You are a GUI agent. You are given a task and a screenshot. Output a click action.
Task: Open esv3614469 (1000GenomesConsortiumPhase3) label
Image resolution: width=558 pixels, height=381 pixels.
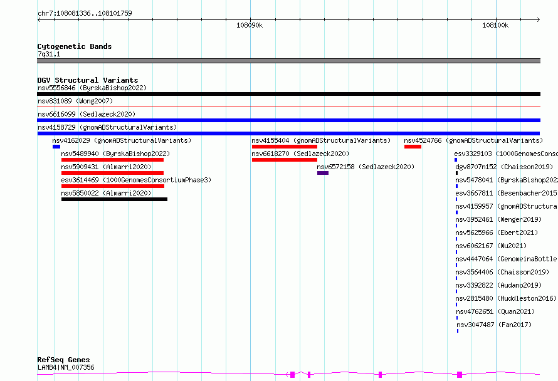click(x=136, y=180)
